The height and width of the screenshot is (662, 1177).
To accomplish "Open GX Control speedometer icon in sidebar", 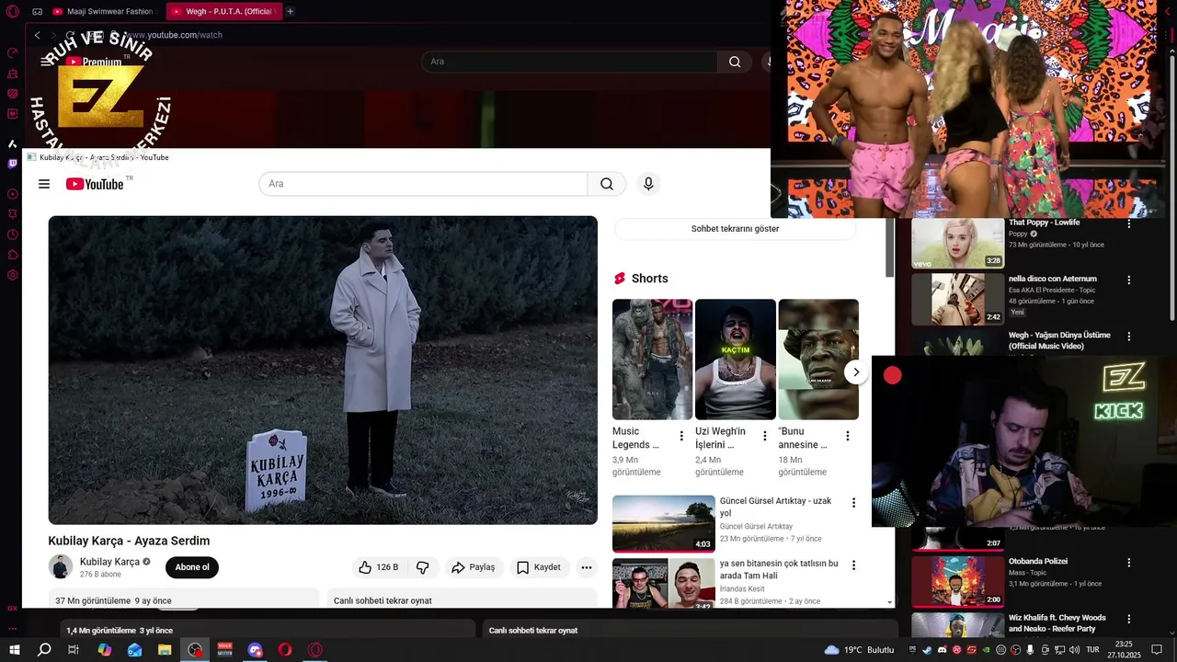I will click(12, 53).
